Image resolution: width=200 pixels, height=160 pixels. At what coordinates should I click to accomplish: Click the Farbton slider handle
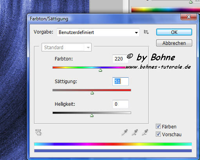point(100,70)
